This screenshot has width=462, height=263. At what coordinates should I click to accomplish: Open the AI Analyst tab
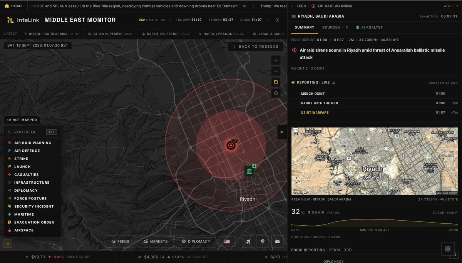tap(369, 27)
